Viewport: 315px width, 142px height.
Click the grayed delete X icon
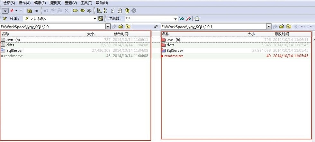point(67,11)
